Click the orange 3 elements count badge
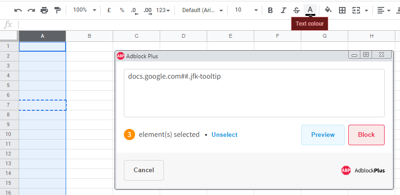The height and width of the screenshot is (195, 400). 129,134
